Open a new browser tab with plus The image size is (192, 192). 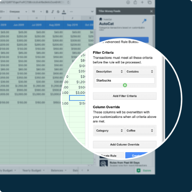coord(142,2)
